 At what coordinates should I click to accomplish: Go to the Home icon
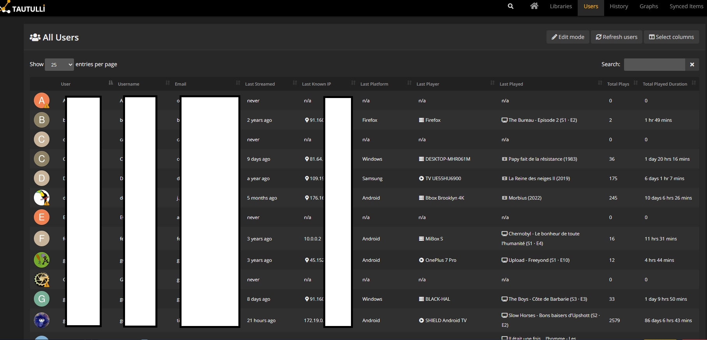[x=534, y=6]
